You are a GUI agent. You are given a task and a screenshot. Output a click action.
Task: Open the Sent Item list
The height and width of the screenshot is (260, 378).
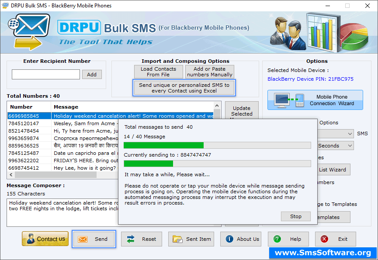[x=191, y=239]
